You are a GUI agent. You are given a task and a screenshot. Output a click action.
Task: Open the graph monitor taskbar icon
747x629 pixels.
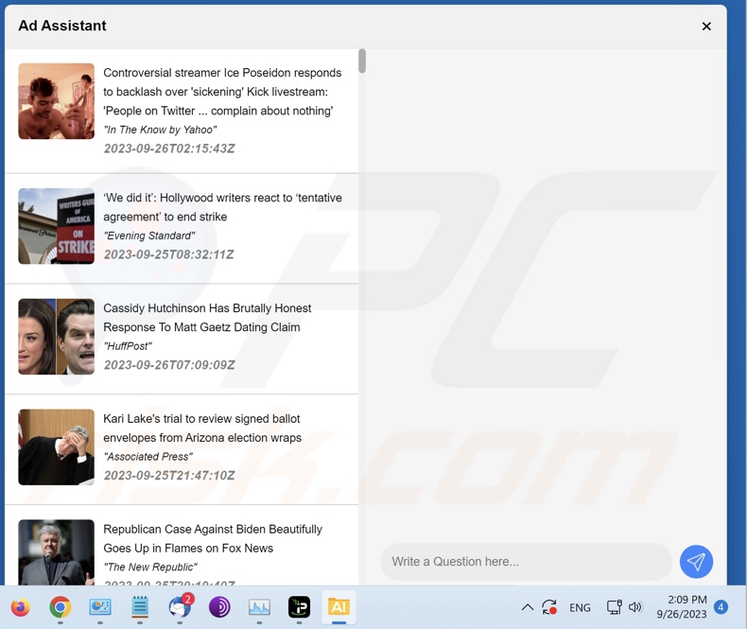point(259,607)
